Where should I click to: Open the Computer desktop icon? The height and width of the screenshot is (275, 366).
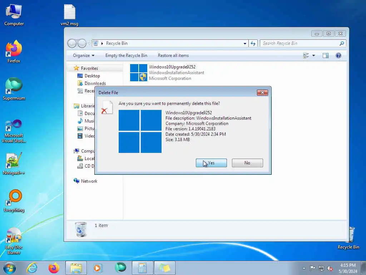pyautogui.click(x=14, y=15)
